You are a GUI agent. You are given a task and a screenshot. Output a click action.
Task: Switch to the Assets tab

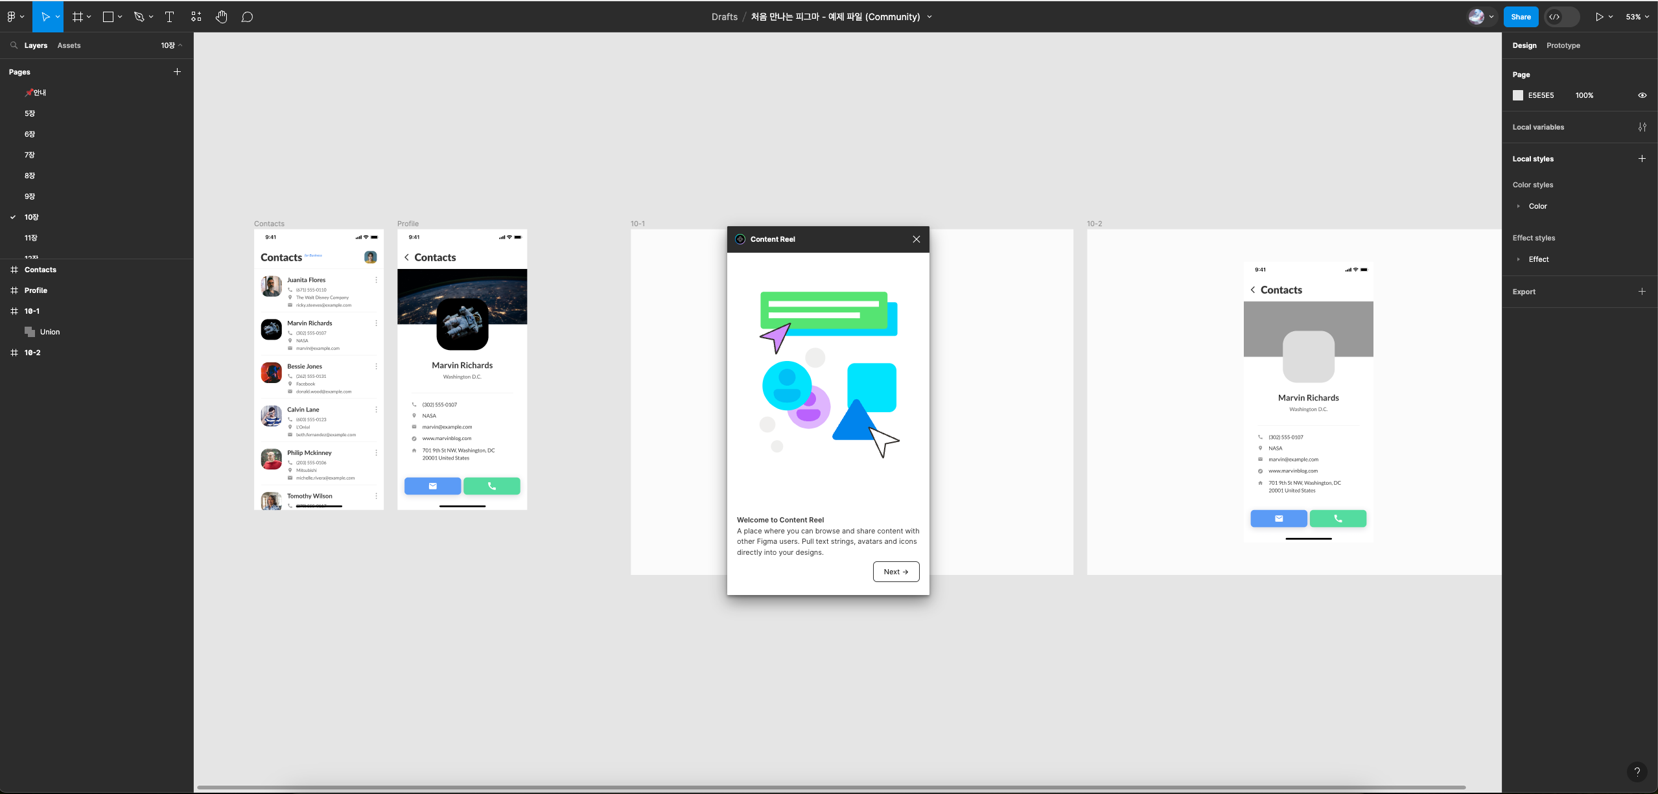tap(69, 45)
